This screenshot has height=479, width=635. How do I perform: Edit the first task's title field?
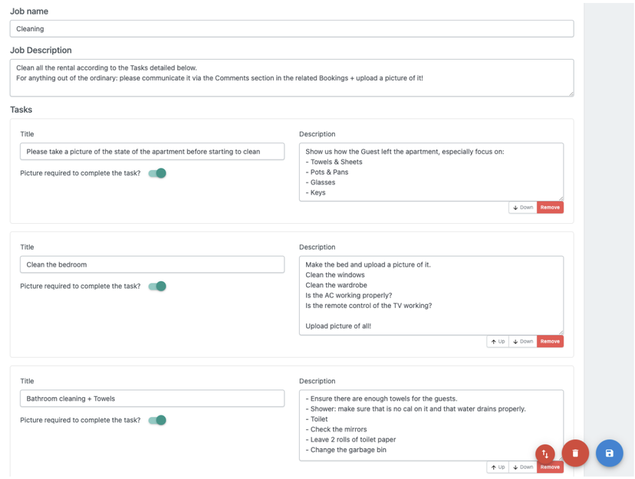pos(152,152)
